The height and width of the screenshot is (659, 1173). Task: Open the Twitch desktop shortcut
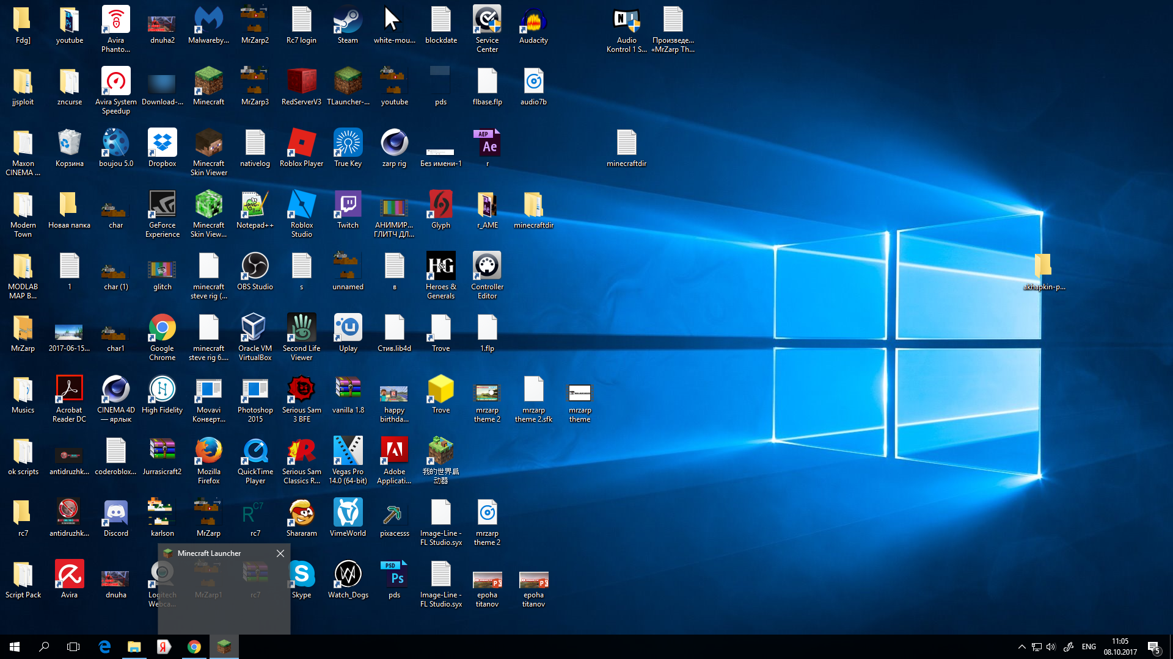coord(348,206)
